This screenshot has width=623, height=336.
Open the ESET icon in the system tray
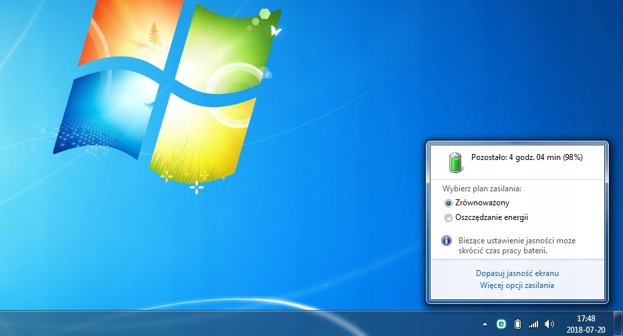coord(501,324)
